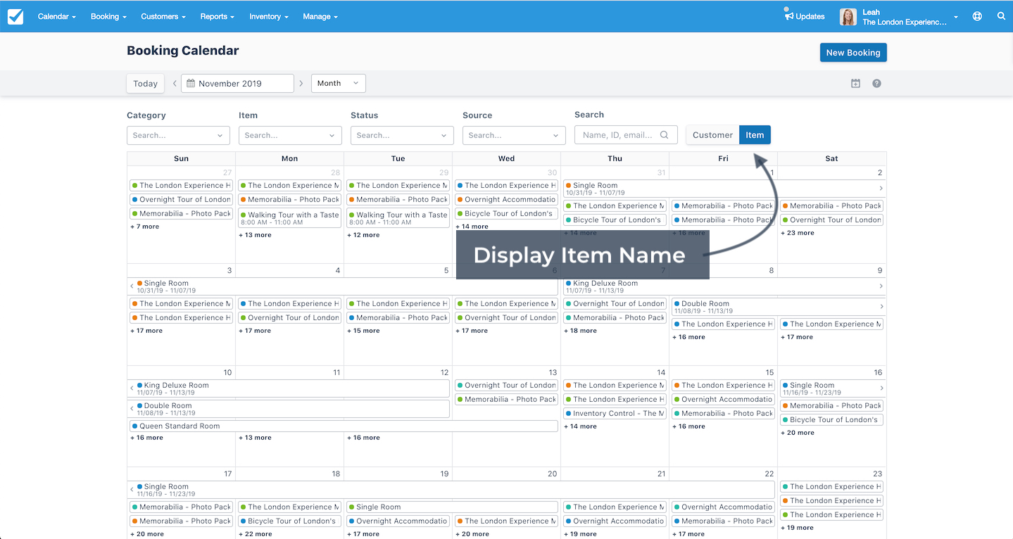The width and height of the screenshot is (1013, 539).
Task: Click the magnifier in Name, ID search field
Action: (x=664, y=135)
